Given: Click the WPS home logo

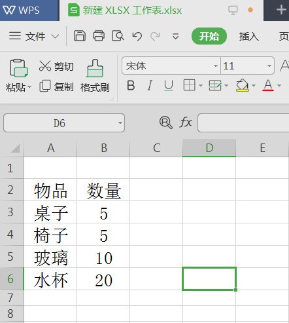Looking at the screenshot, I should pyautogui.click(x=22, y=10).
